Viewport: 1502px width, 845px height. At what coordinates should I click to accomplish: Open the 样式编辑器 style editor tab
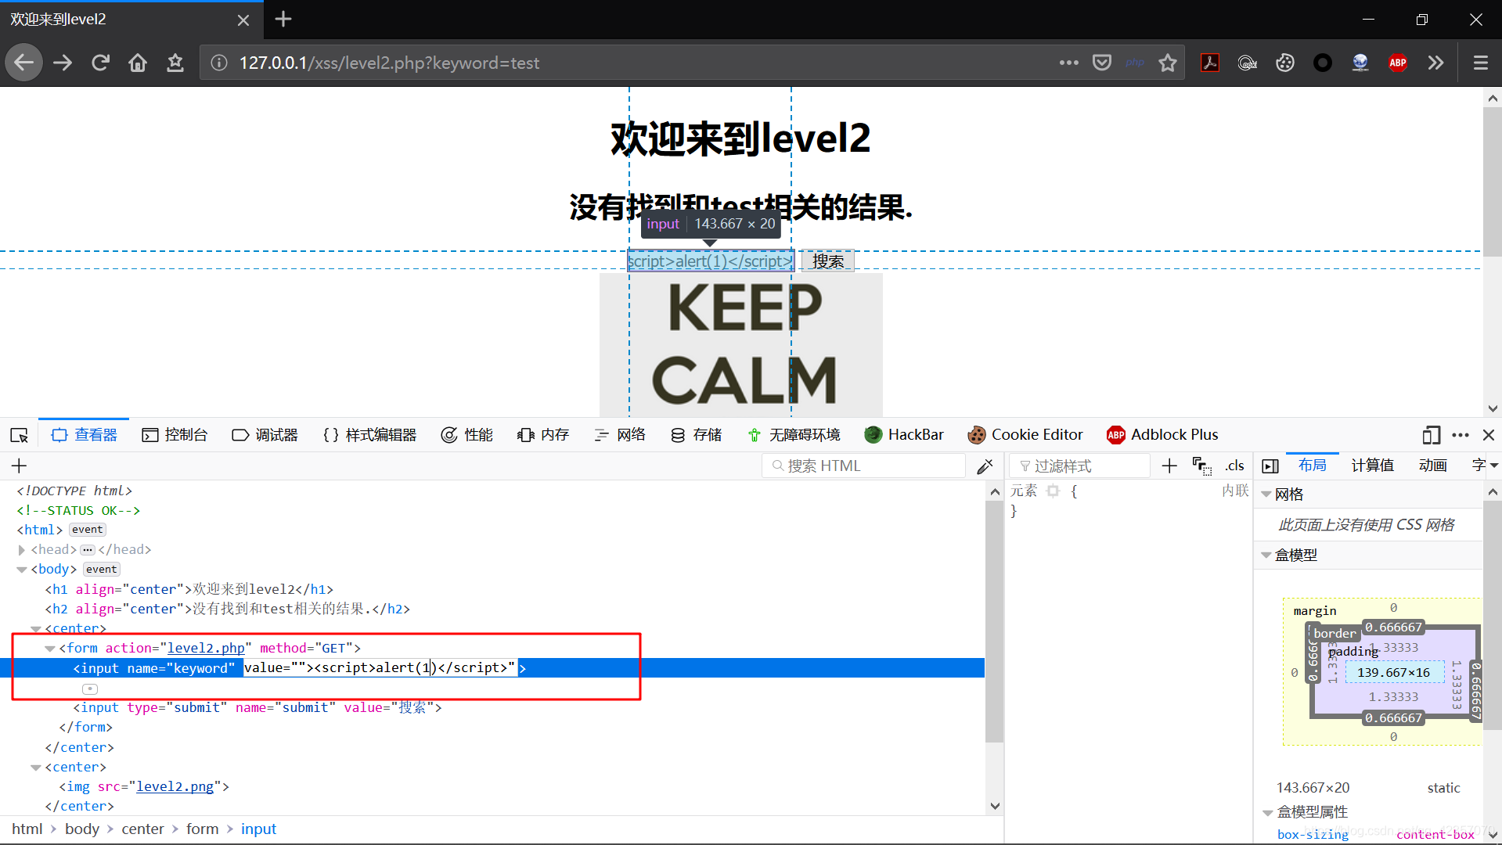point(369,435)
